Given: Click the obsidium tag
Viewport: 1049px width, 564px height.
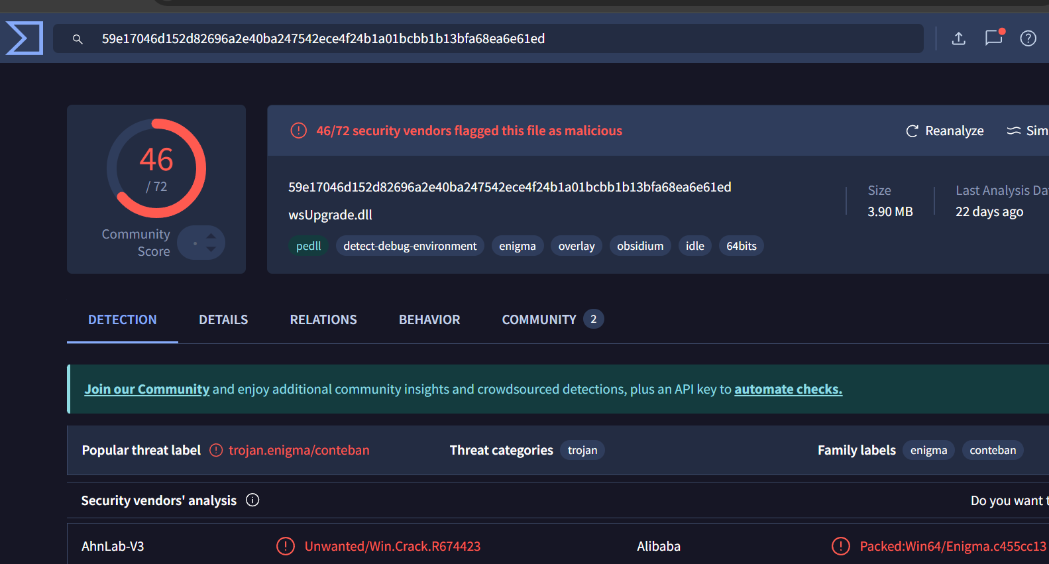Looking at the screenshot, I should (640, 246).
